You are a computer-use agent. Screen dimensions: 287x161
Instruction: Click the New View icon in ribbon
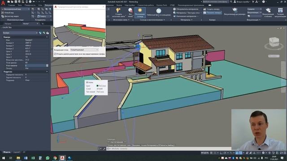2,13
